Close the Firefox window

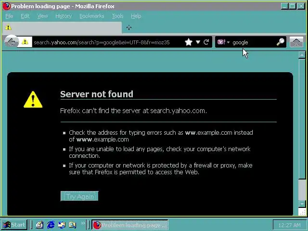coord(301,6)
